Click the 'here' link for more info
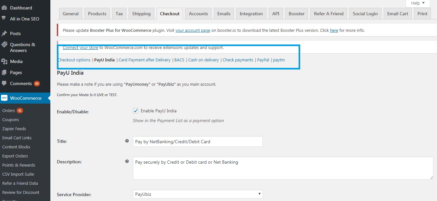The height and width of the screenshot is (201, 437). point(334,30)
